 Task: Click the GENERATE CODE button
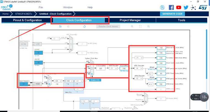172,14
